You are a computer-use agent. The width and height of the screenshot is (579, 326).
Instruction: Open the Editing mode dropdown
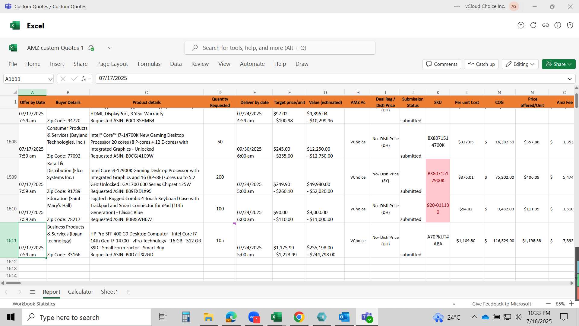520,64
